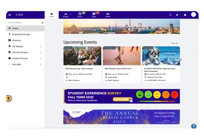Click the Athletic/Sports category tag
This screenshot has width=204, height=140.
[x=109, y=48]
